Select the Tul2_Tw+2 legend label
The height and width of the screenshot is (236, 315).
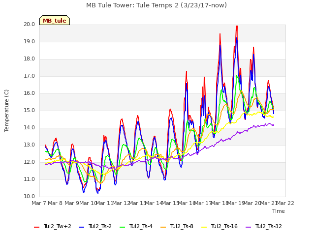pyautogui.click(x=58, y=226)
